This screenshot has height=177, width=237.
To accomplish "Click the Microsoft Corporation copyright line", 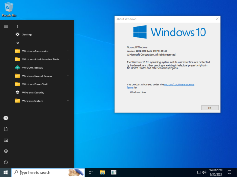I will tap(151, 55).
